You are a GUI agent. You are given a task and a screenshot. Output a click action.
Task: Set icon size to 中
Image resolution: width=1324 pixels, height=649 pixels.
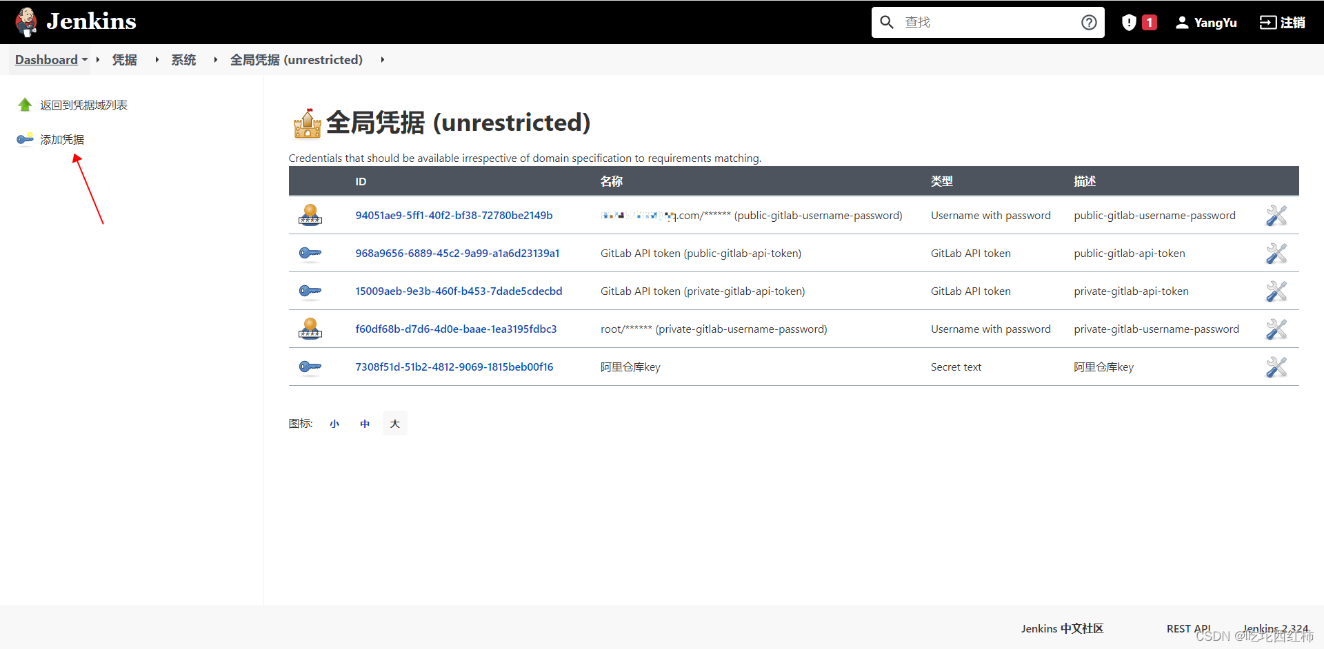[x=365, y=423]
